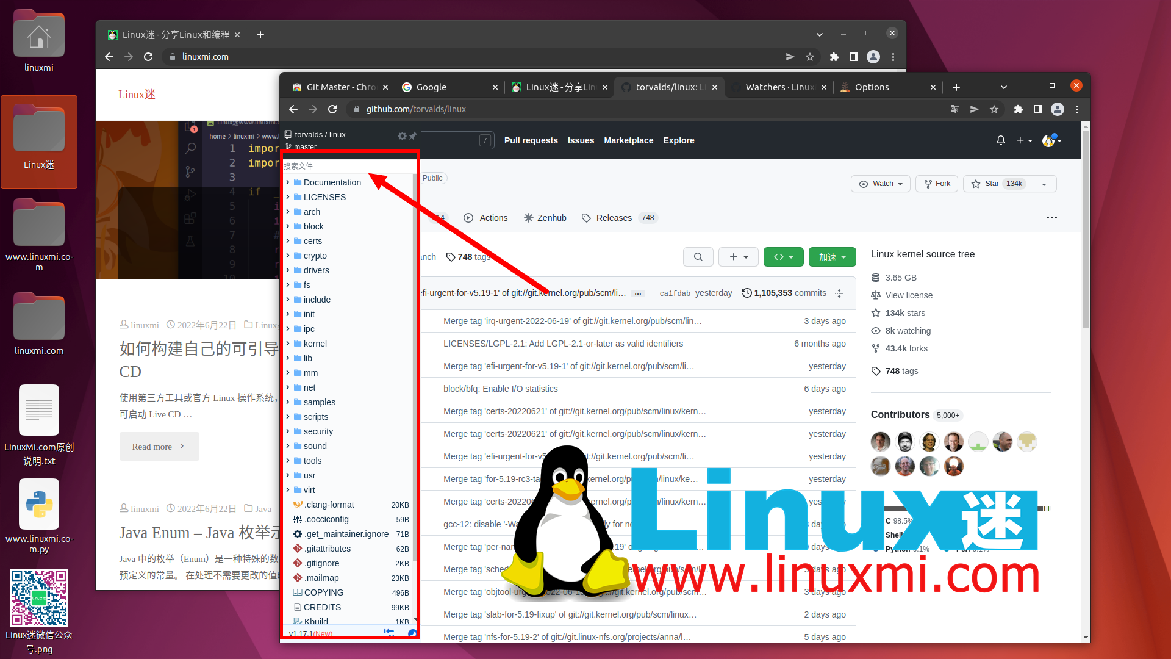Open Chrome three-dot menu in GitHub window

click(1077, 109)
